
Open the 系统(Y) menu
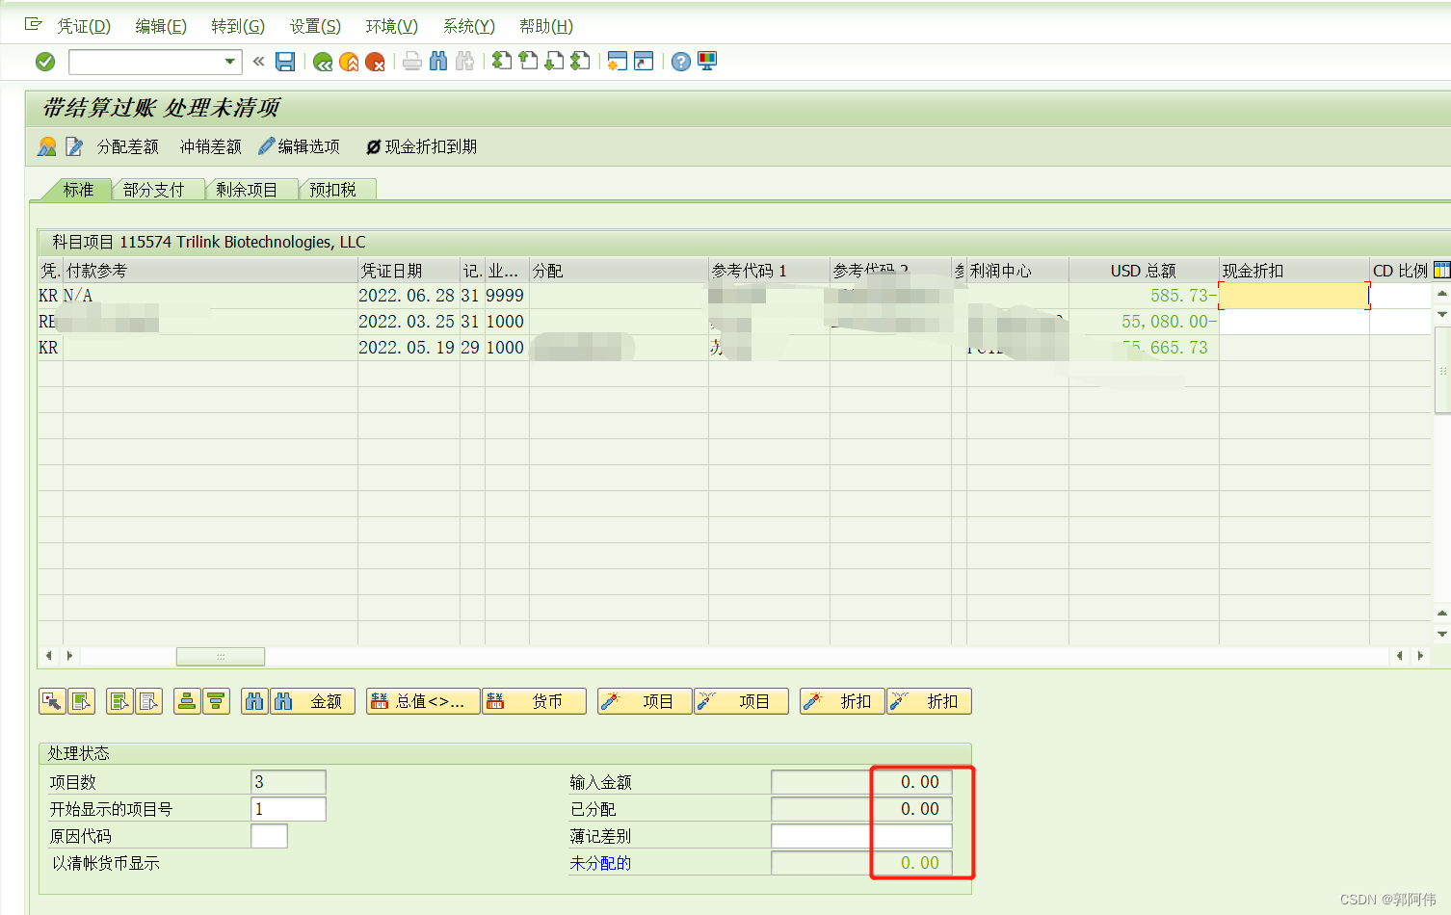click(x=469, y=26)
